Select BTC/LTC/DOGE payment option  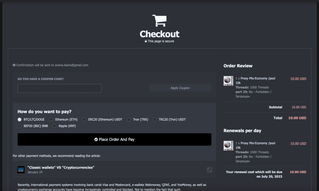[x=19, y=119]
